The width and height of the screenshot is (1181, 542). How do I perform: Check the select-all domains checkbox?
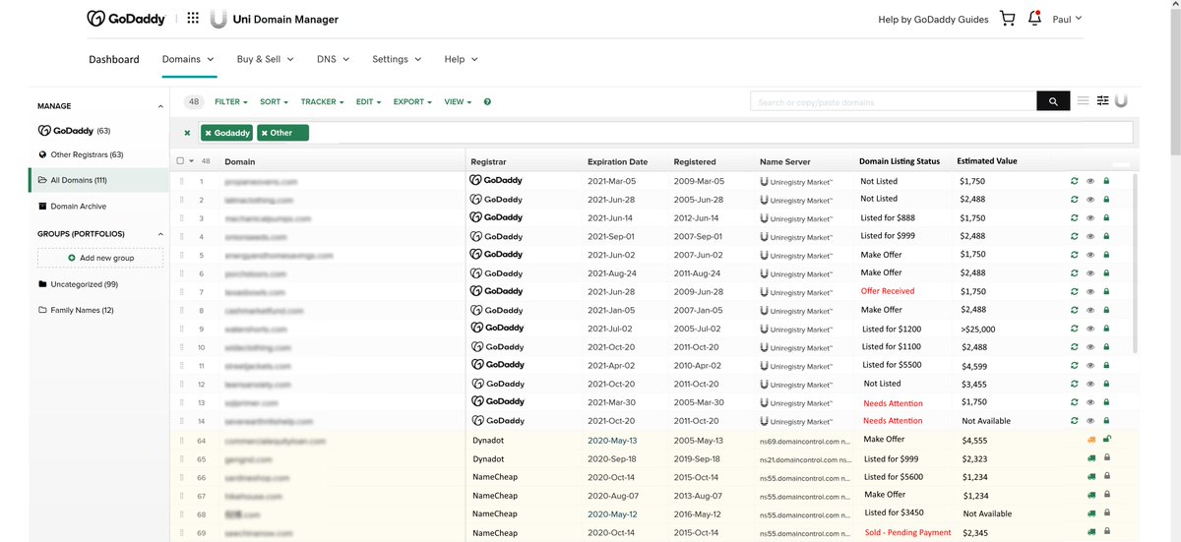180,161
